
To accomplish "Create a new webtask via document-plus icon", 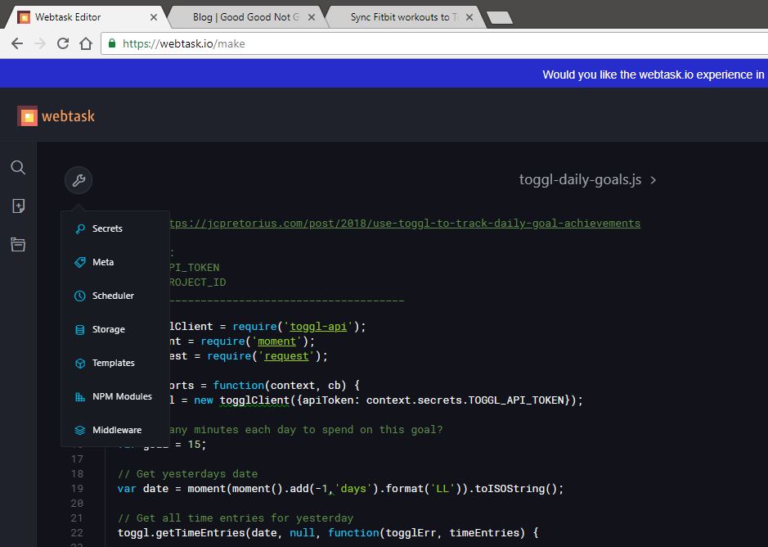I will (18, 206).
